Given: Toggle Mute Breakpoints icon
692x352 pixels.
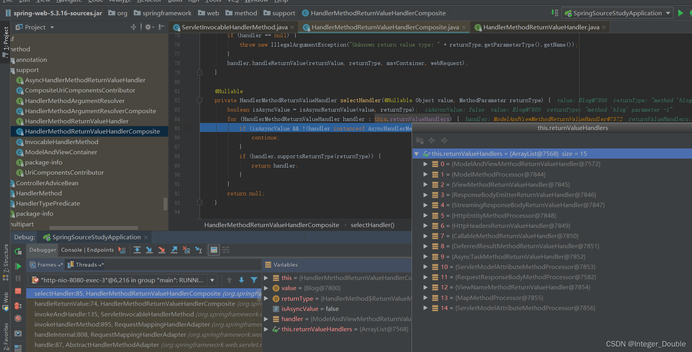Looking at the screenshot, I should 18,318.
